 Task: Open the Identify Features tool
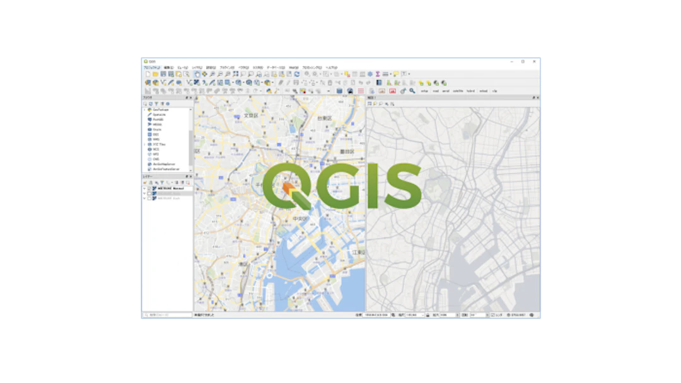tap(306, 74)
